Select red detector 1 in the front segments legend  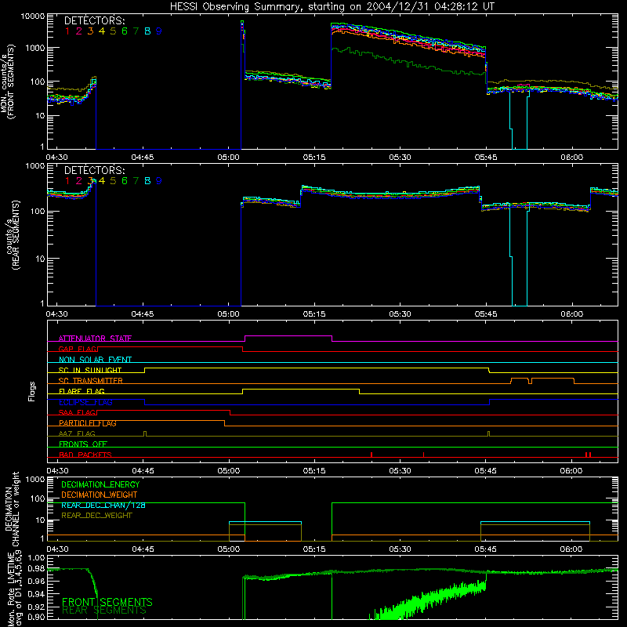(x=67, y=31)
